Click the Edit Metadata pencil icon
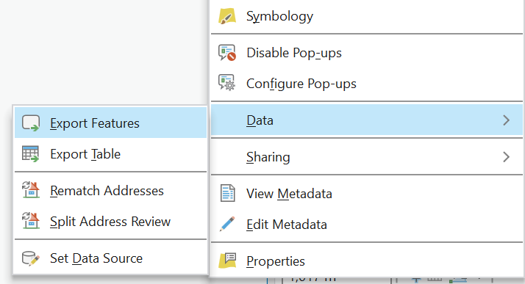Image resolution: width=525 pixels, height=284 pixels. [227, 224]
